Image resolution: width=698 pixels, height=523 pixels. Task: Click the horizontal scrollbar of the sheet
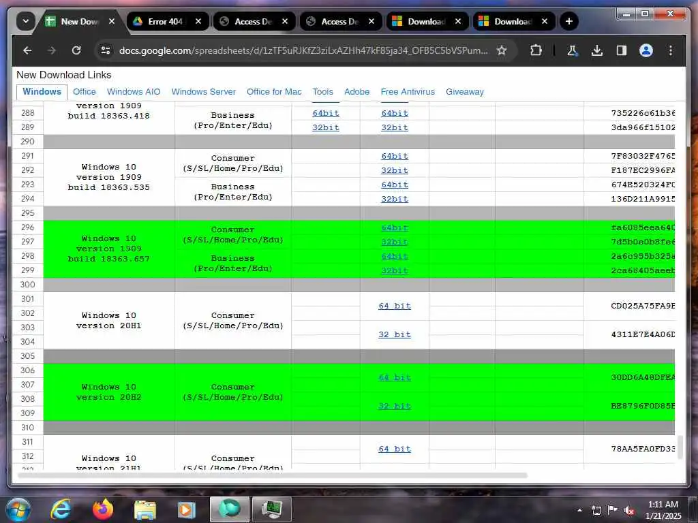click(271, 475)
